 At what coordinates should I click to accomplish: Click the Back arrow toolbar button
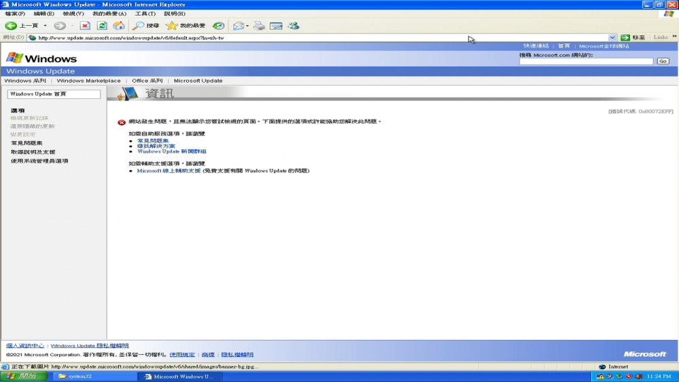pos(11,26)
